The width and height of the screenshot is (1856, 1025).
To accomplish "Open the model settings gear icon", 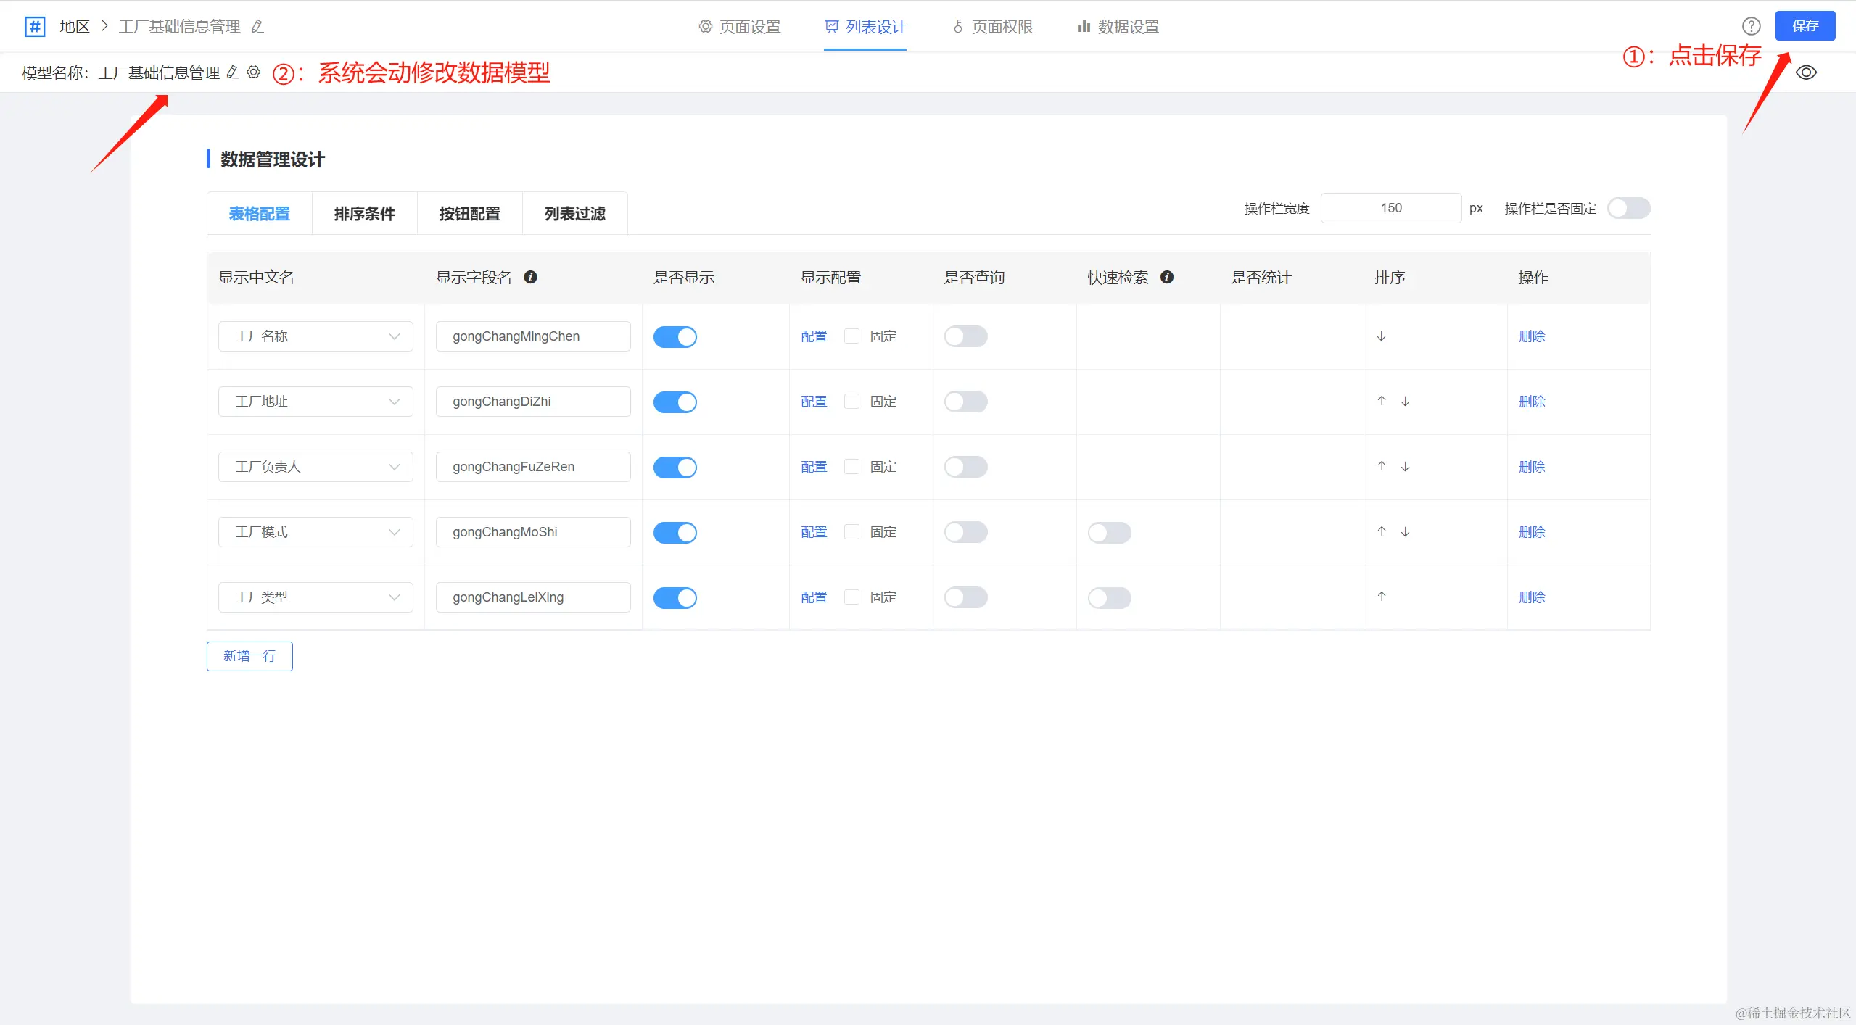I will pos(253,72).
